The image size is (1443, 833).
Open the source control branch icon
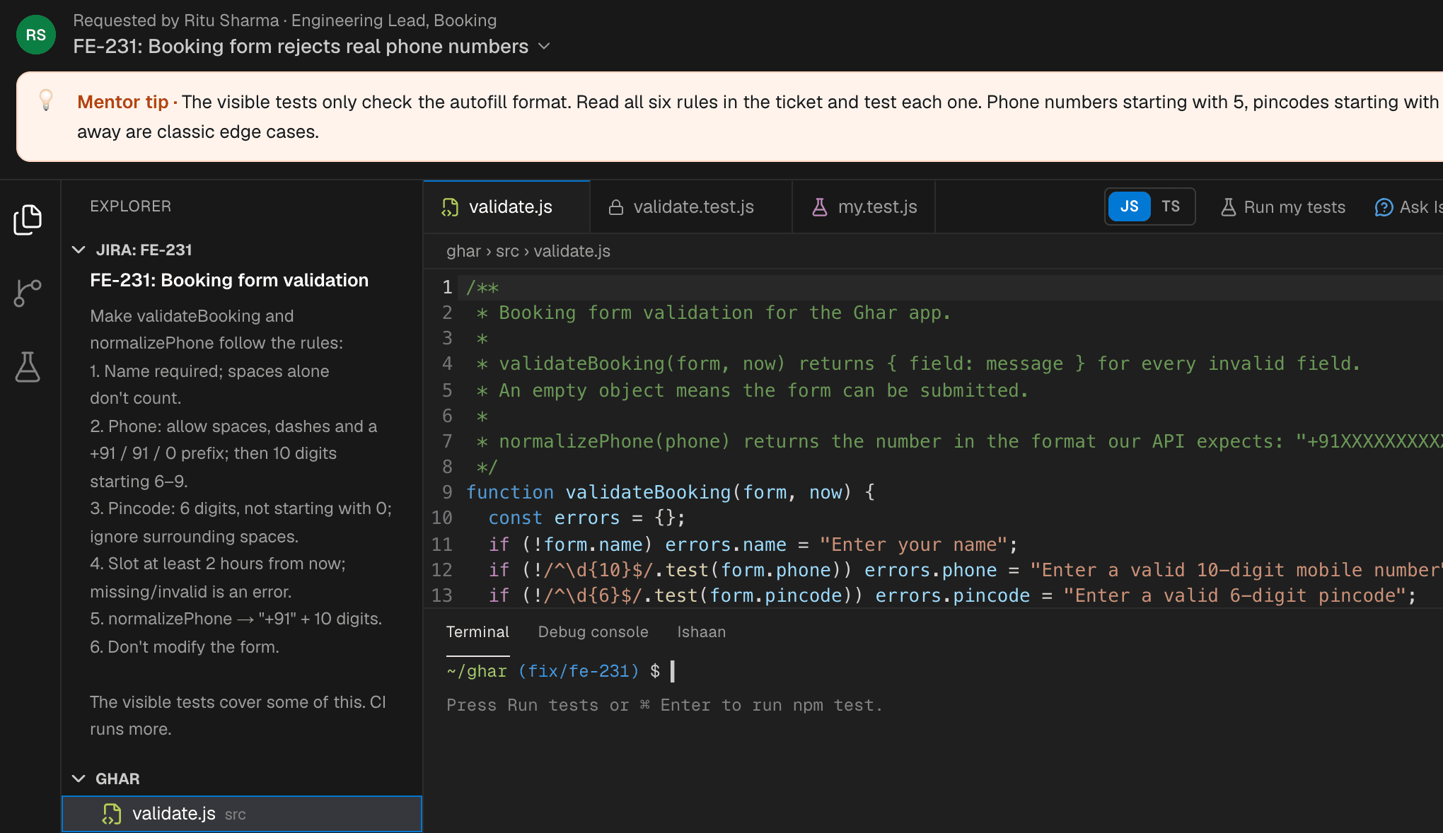pos(28,293)
